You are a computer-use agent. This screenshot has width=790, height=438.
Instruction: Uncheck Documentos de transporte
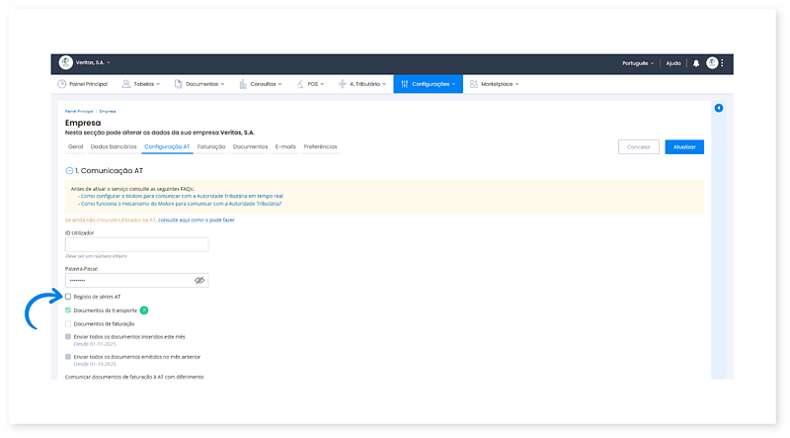tap(68, 310)
